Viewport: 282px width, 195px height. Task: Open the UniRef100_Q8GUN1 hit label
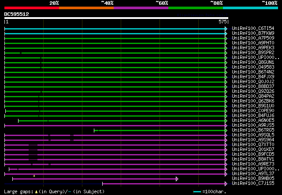pos(253,63)
